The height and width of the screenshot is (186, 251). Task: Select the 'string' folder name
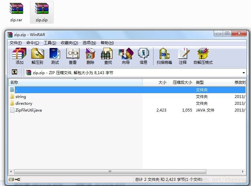point(21,97)
